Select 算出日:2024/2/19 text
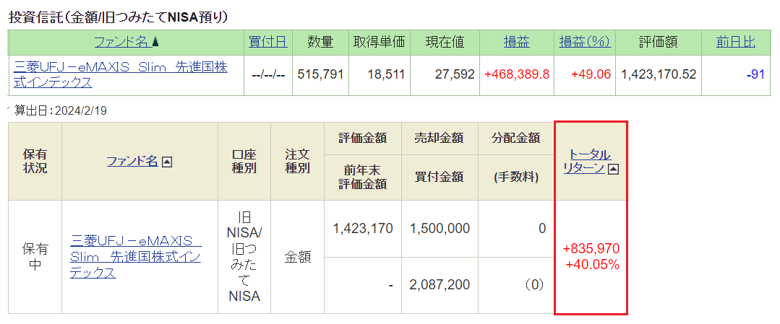 tap(60, 111)
